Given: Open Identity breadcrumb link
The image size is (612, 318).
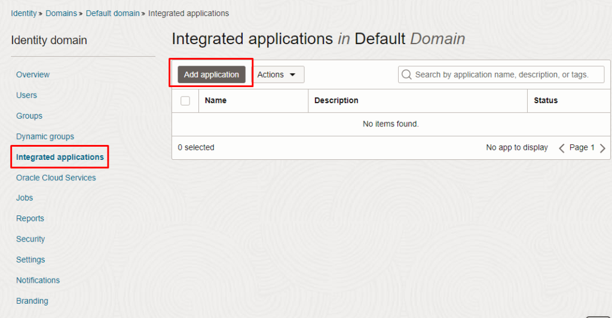Looking at the screenshot, I should pyautogui.click(x=24, y=13).
